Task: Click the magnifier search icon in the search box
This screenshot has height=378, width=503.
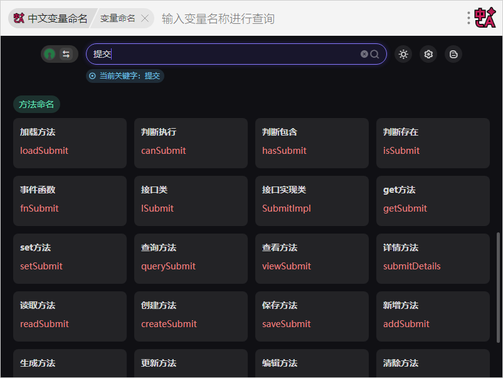Action: click(374, 54)
